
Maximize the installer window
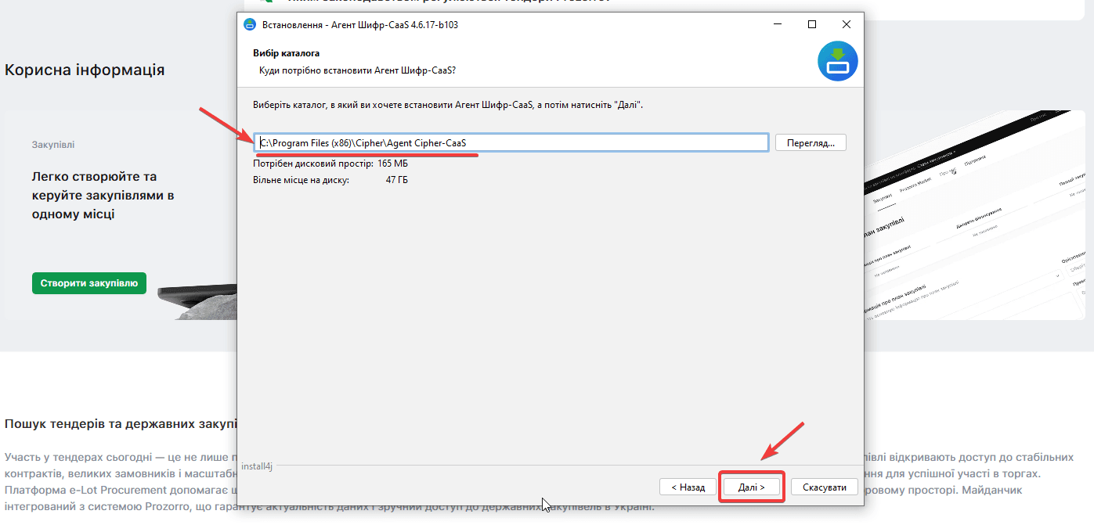[811, 24]
